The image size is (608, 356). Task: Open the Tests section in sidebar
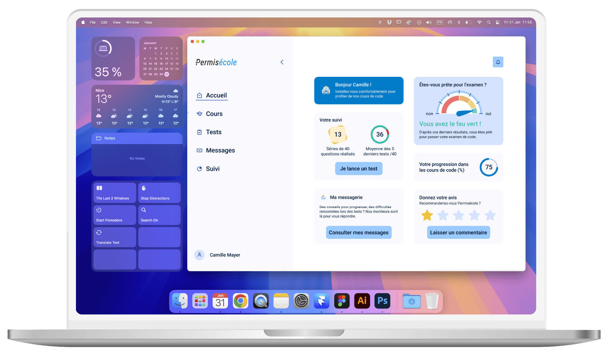[x=209, y=132]
